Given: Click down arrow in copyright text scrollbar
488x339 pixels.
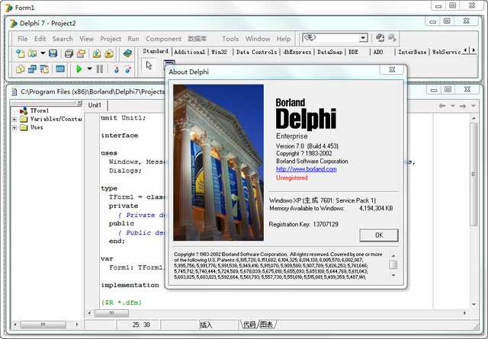Looking at the screenshot, I should click(x=393, y=275).
